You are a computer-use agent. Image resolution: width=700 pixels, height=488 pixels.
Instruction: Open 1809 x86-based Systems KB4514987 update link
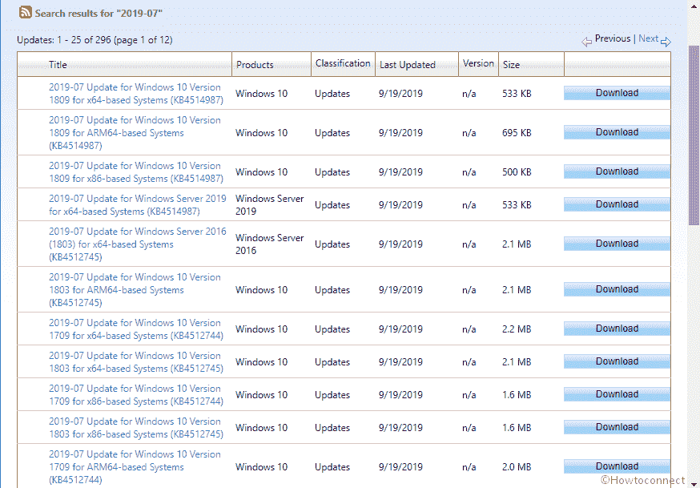136,172
